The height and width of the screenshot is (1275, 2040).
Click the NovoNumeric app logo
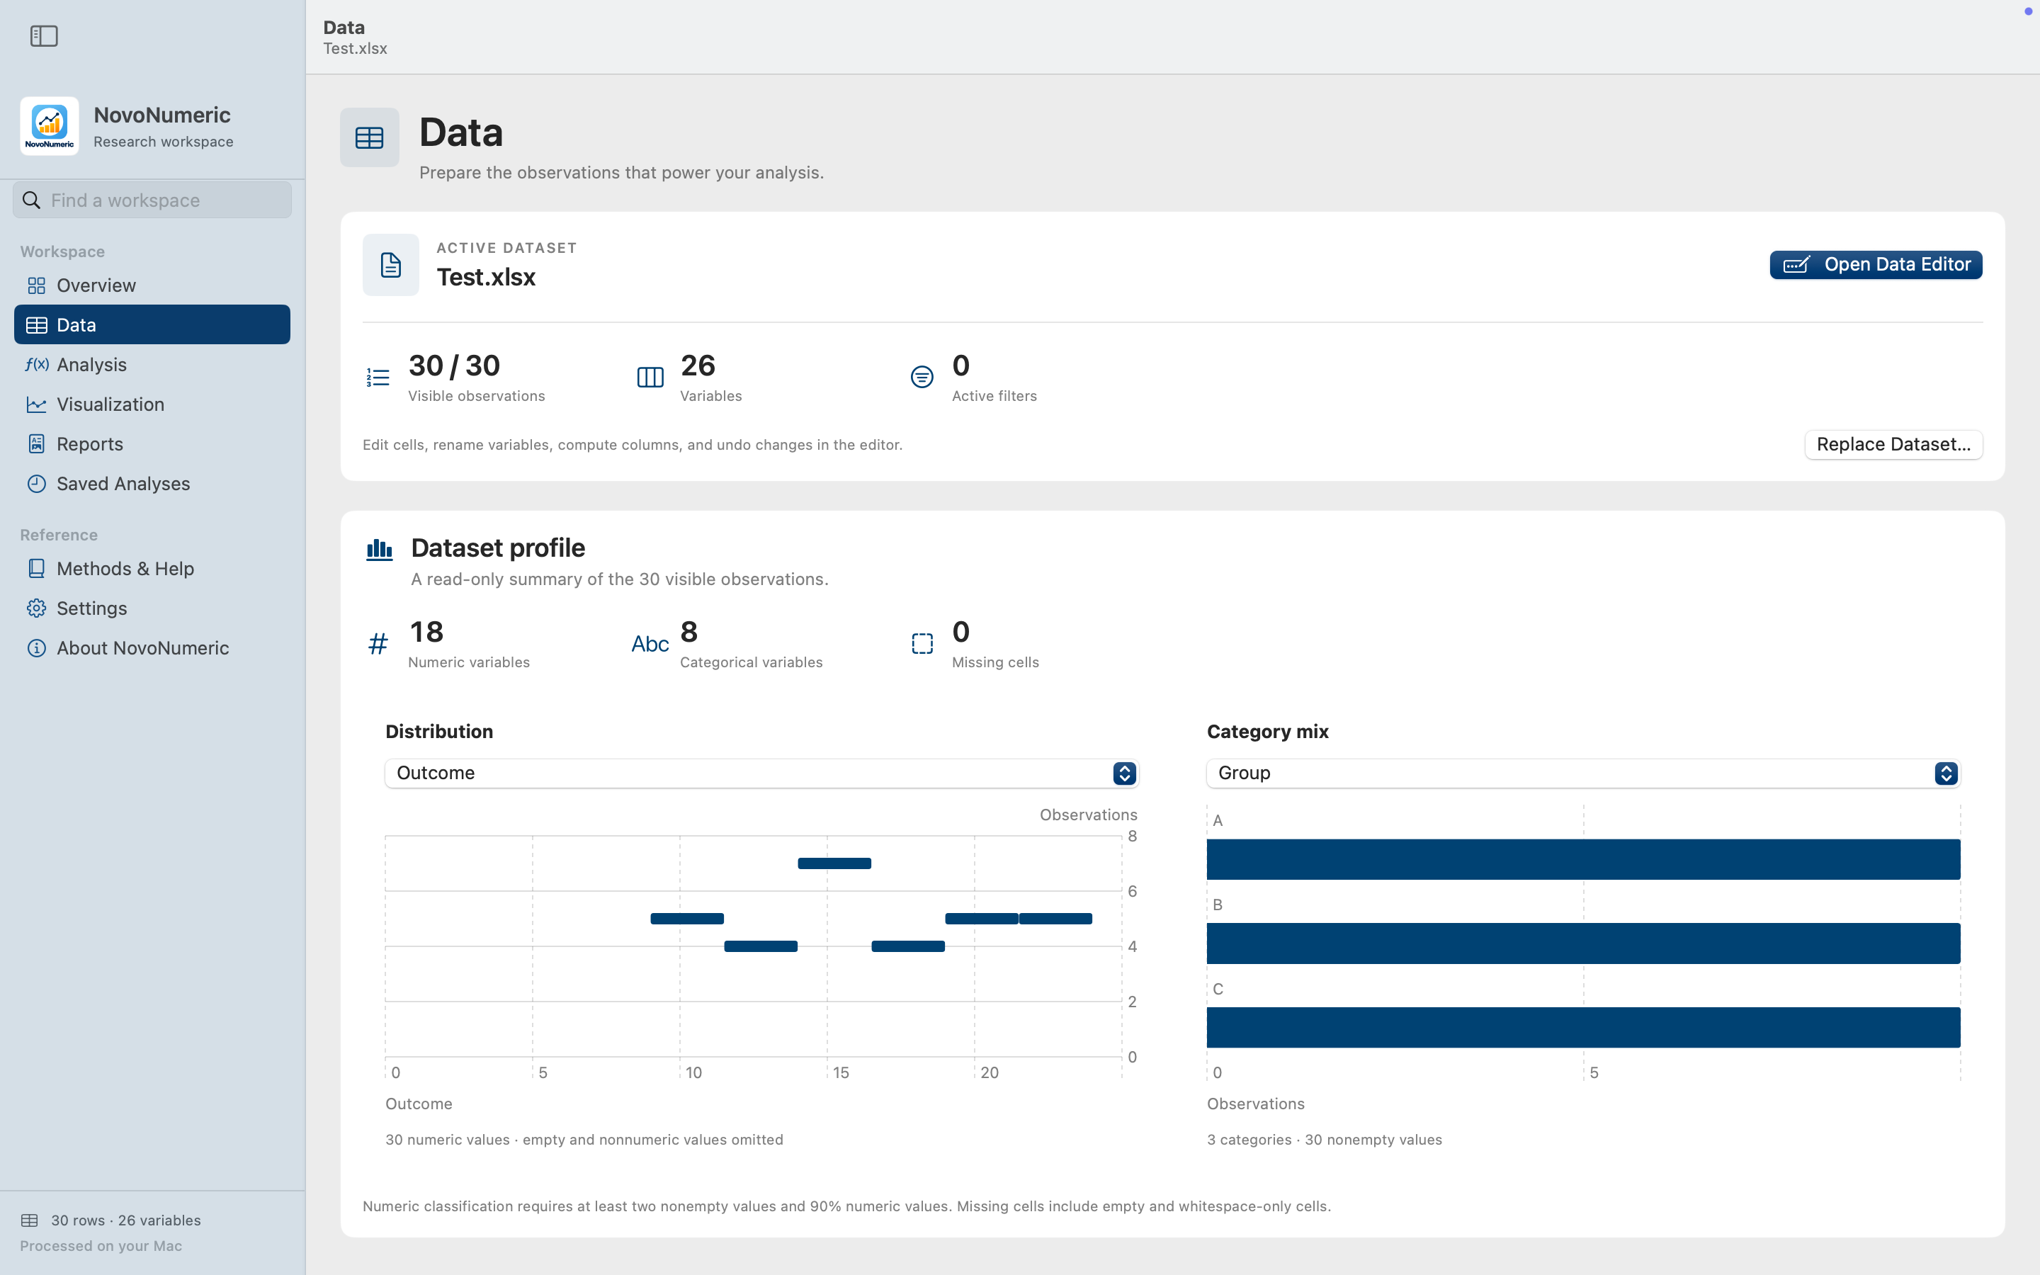pyautogui.click(x=50, y=125)
